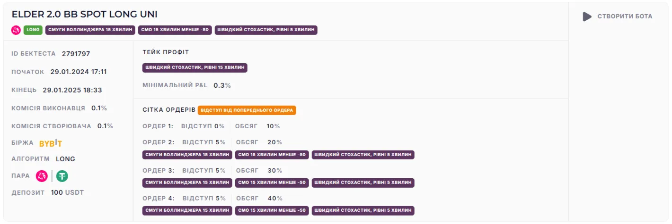Click Ордер 4 Швидкий стохастик tag

coord(363,210)
